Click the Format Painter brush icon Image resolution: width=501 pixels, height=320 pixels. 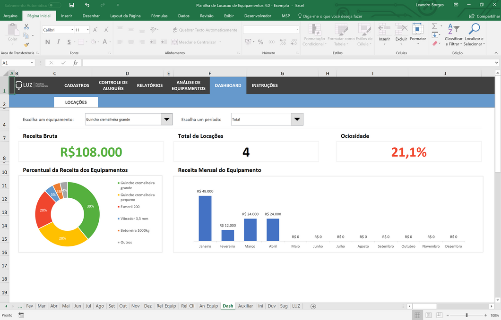(26, 44)
